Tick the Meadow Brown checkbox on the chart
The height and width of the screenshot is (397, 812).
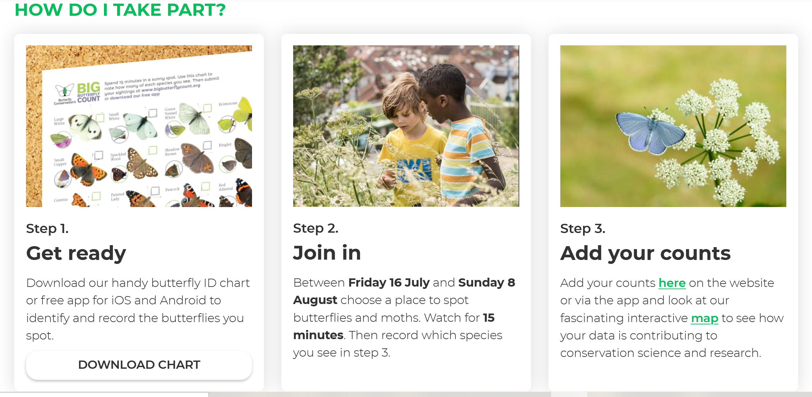click(x=207, y=145)
